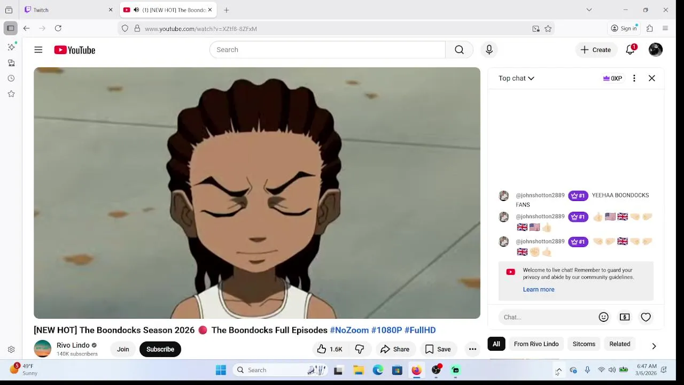Click the 0XP crown badge
The image size is (684, 385).
[612, 78]
